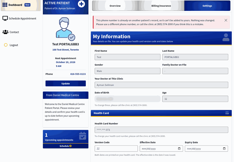Click the New badge beside Dashboard

coord(28,5)
